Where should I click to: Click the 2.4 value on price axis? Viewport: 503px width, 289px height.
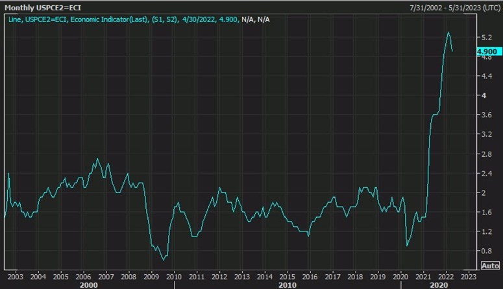[484, 174]
